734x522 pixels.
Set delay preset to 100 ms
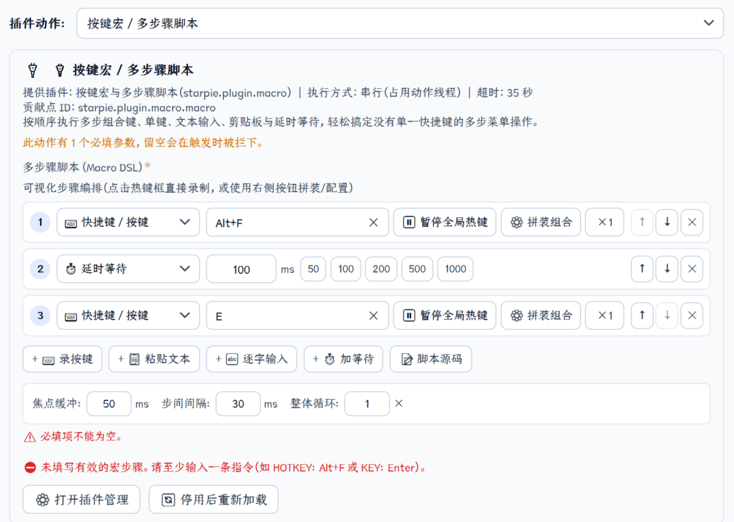point(345,269)
